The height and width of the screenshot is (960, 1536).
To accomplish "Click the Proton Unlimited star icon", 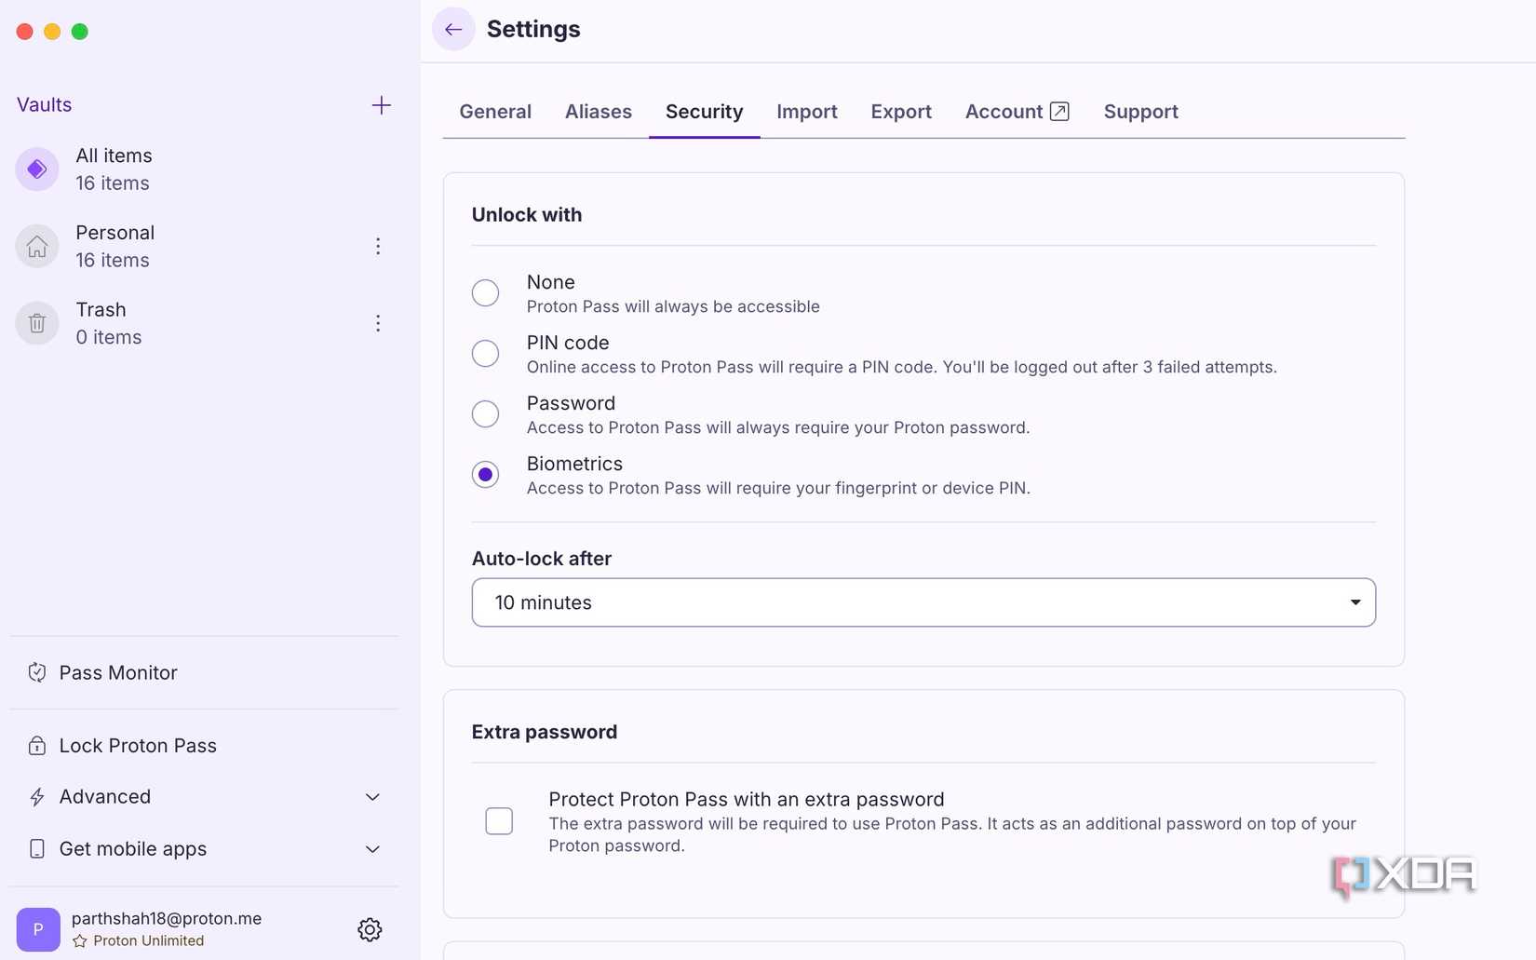I will [80, 941].
